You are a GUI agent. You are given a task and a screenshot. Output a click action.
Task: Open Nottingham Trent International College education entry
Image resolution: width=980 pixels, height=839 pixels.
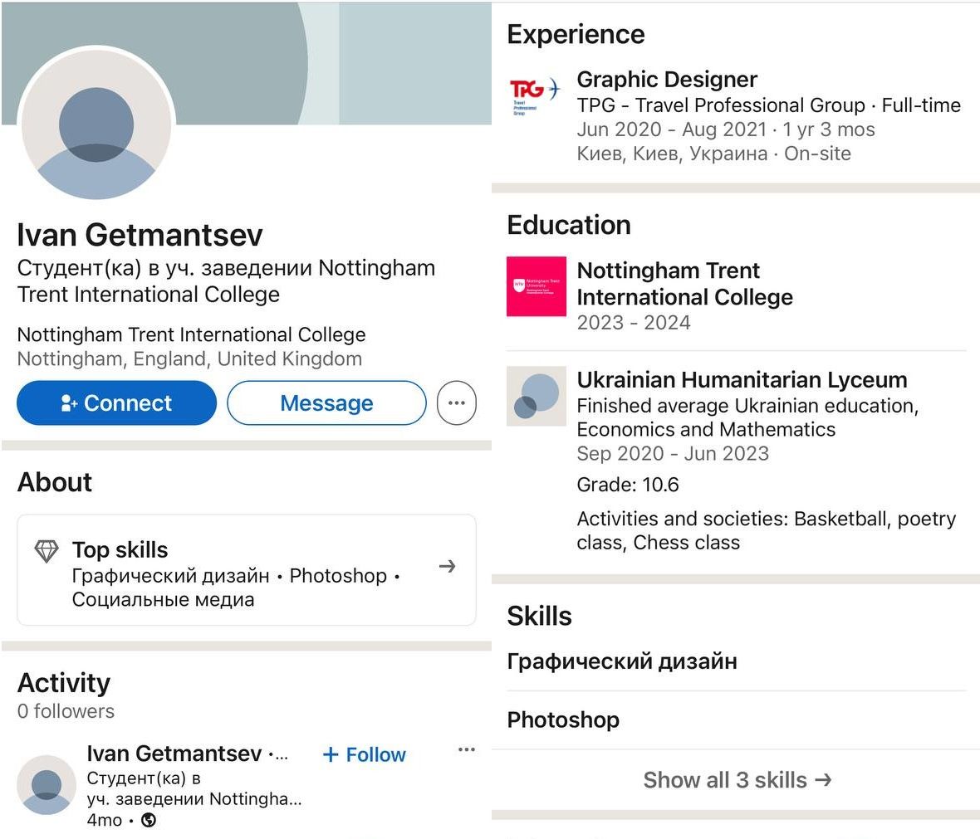click(684, 284)
